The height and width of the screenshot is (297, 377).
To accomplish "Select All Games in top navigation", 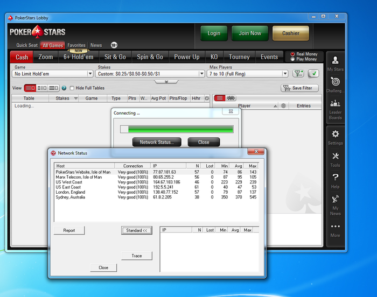I will coord(53,45).
